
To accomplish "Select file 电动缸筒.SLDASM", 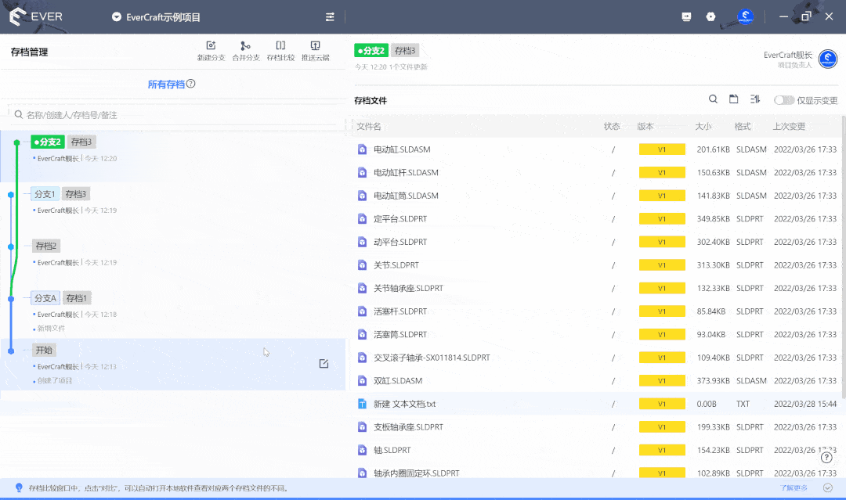I will 596,196.
